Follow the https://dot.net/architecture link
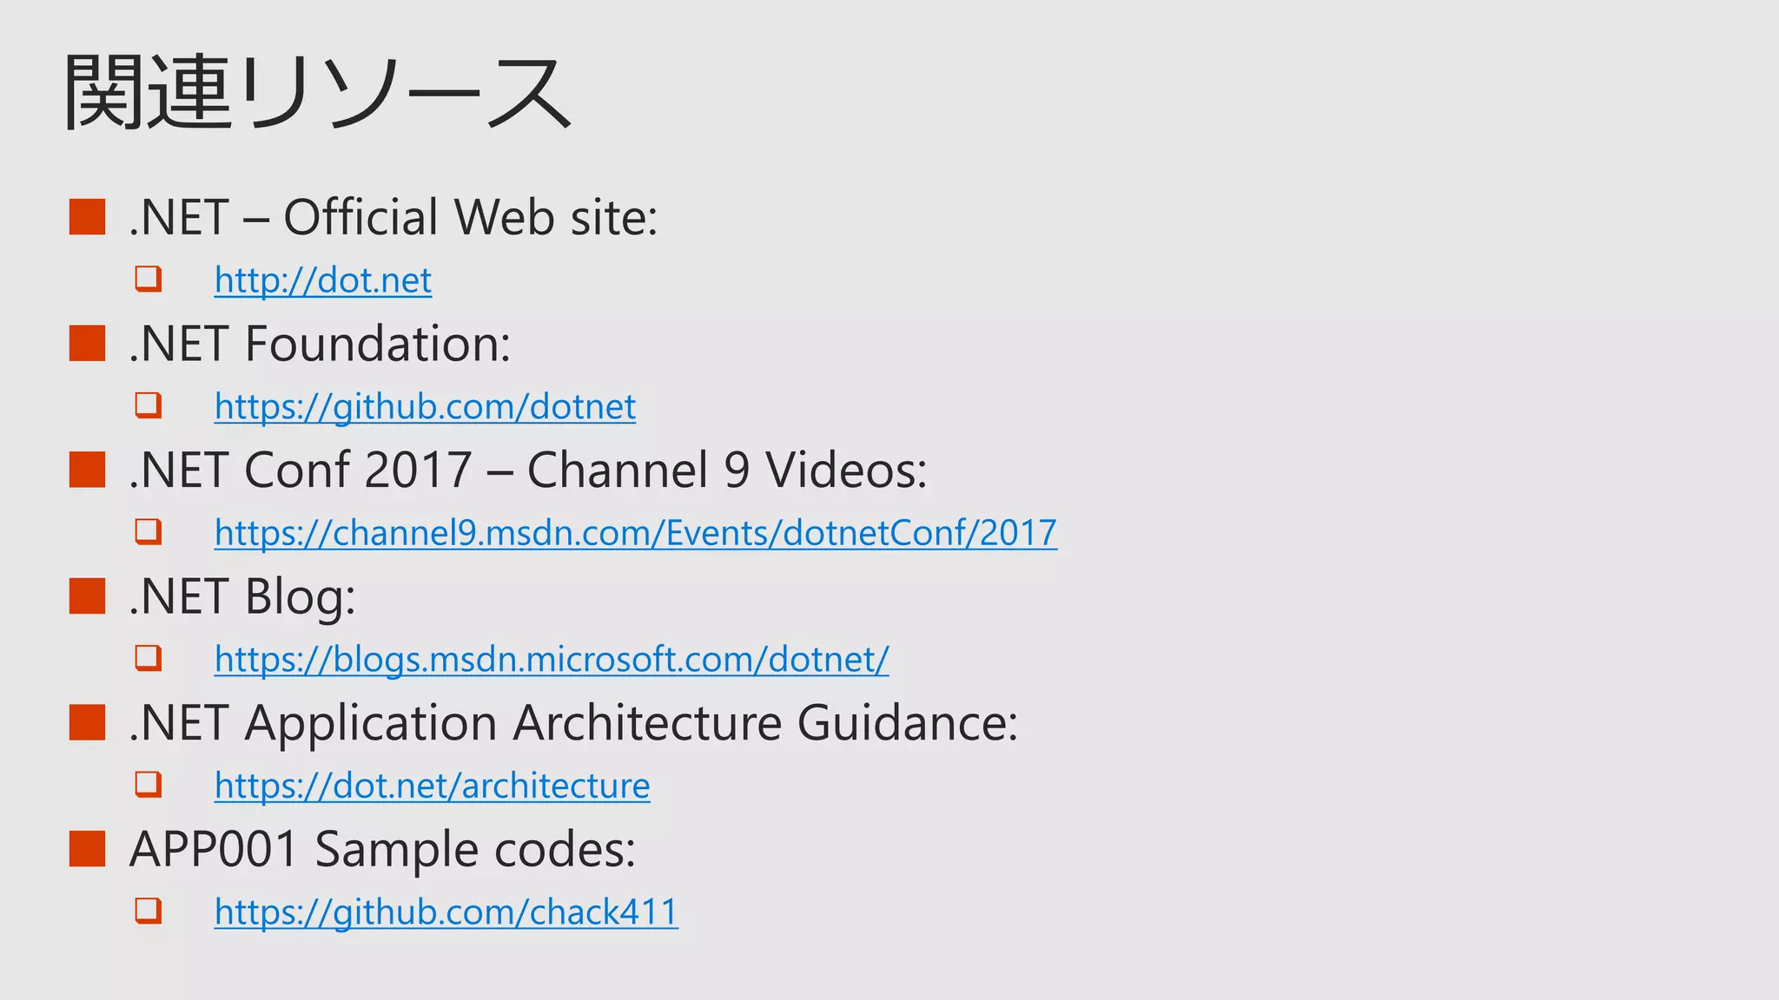 point(432,786)
